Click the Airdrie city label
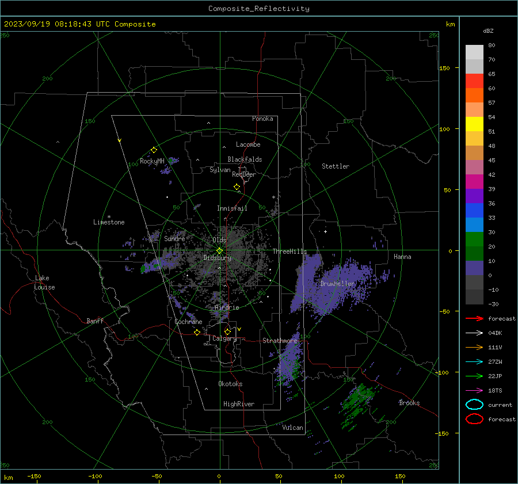Screen dimensions: 518x484 [227, 307]
